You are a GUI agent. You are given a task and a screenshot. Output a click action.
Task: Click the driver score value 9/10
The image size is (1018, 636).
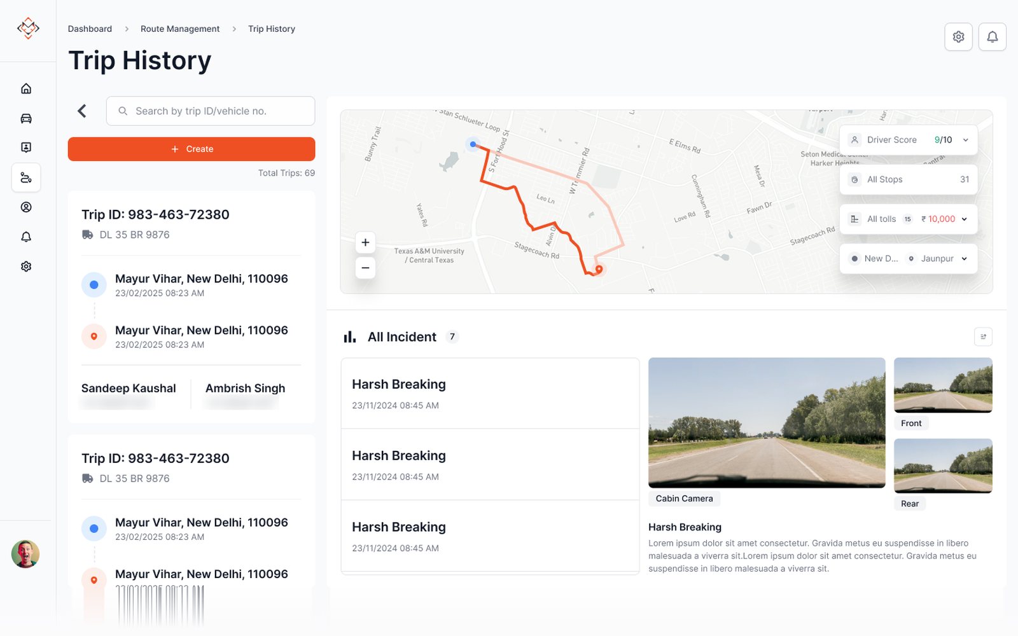943,140
